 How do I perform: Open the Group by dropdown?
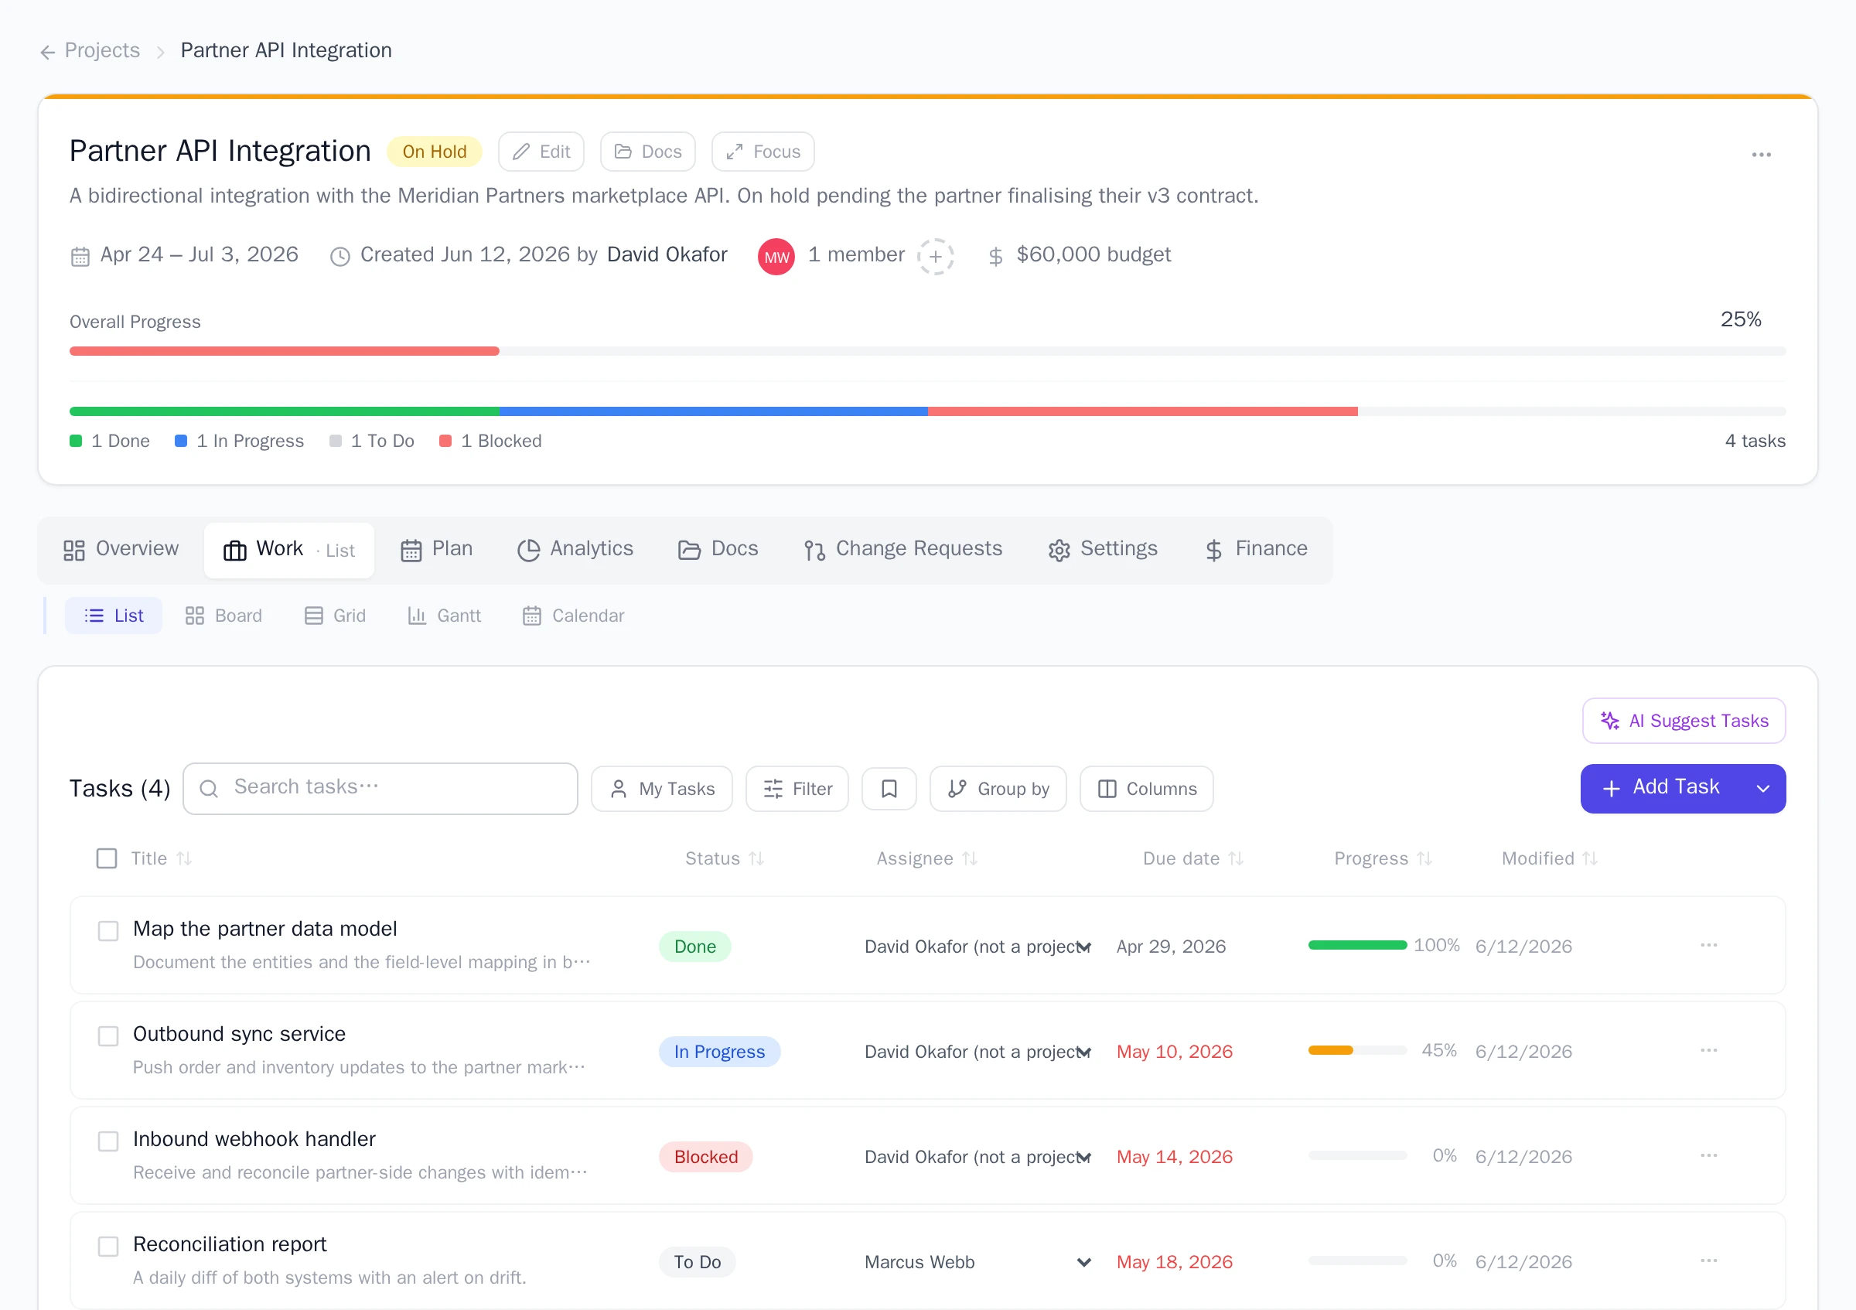998,789
